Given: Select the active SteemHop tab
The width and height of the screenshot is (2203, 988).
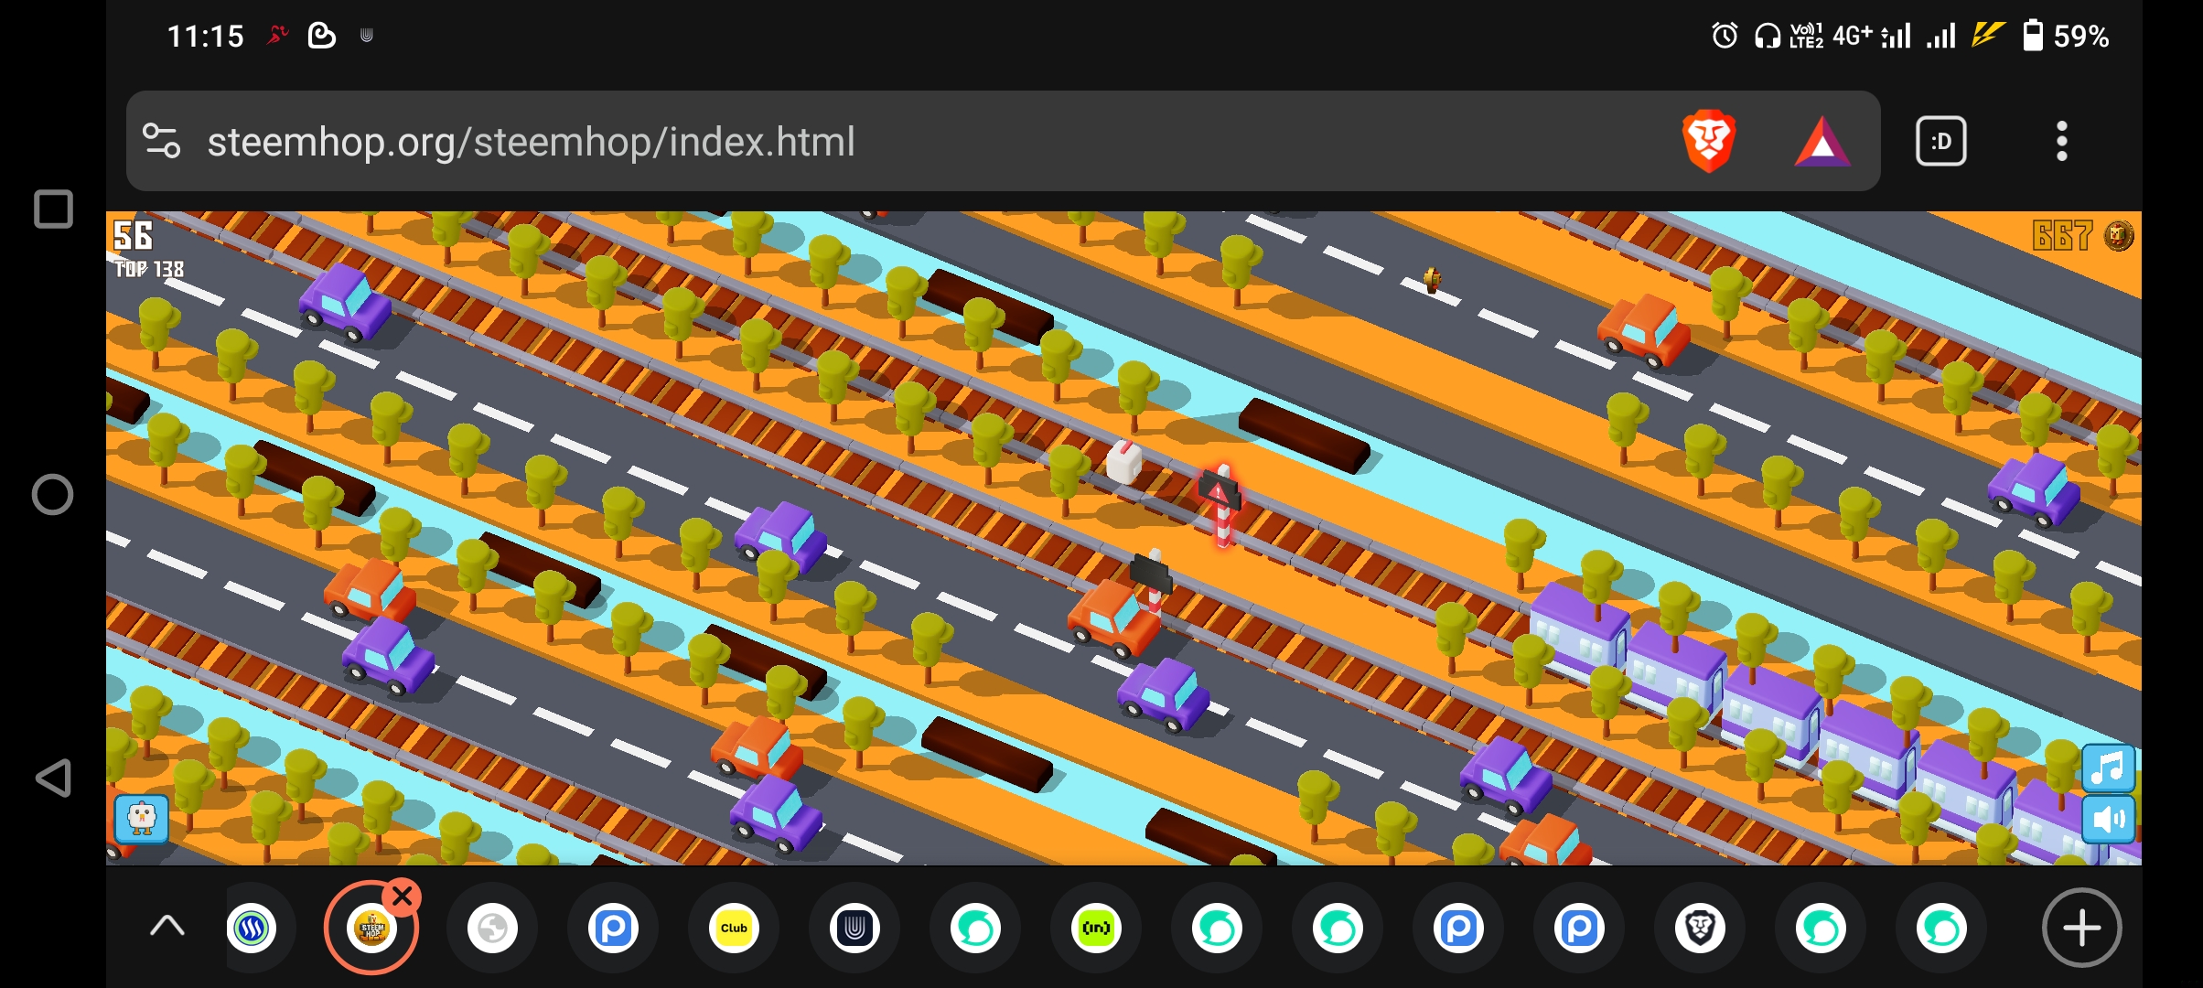Looking at the screenshot, I should [371, 929].
